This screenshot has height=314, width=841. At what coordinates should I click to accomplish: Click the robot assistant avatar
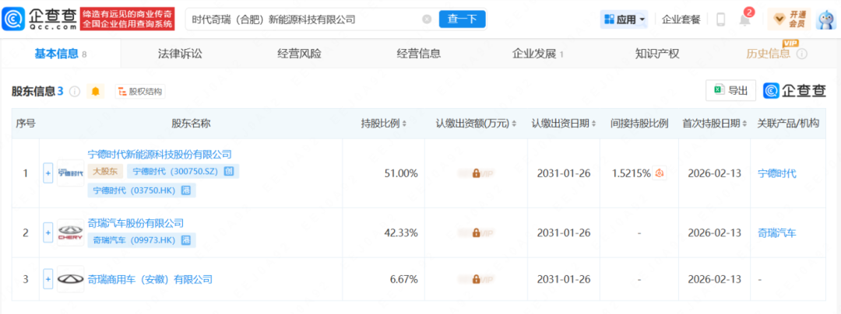826,19
